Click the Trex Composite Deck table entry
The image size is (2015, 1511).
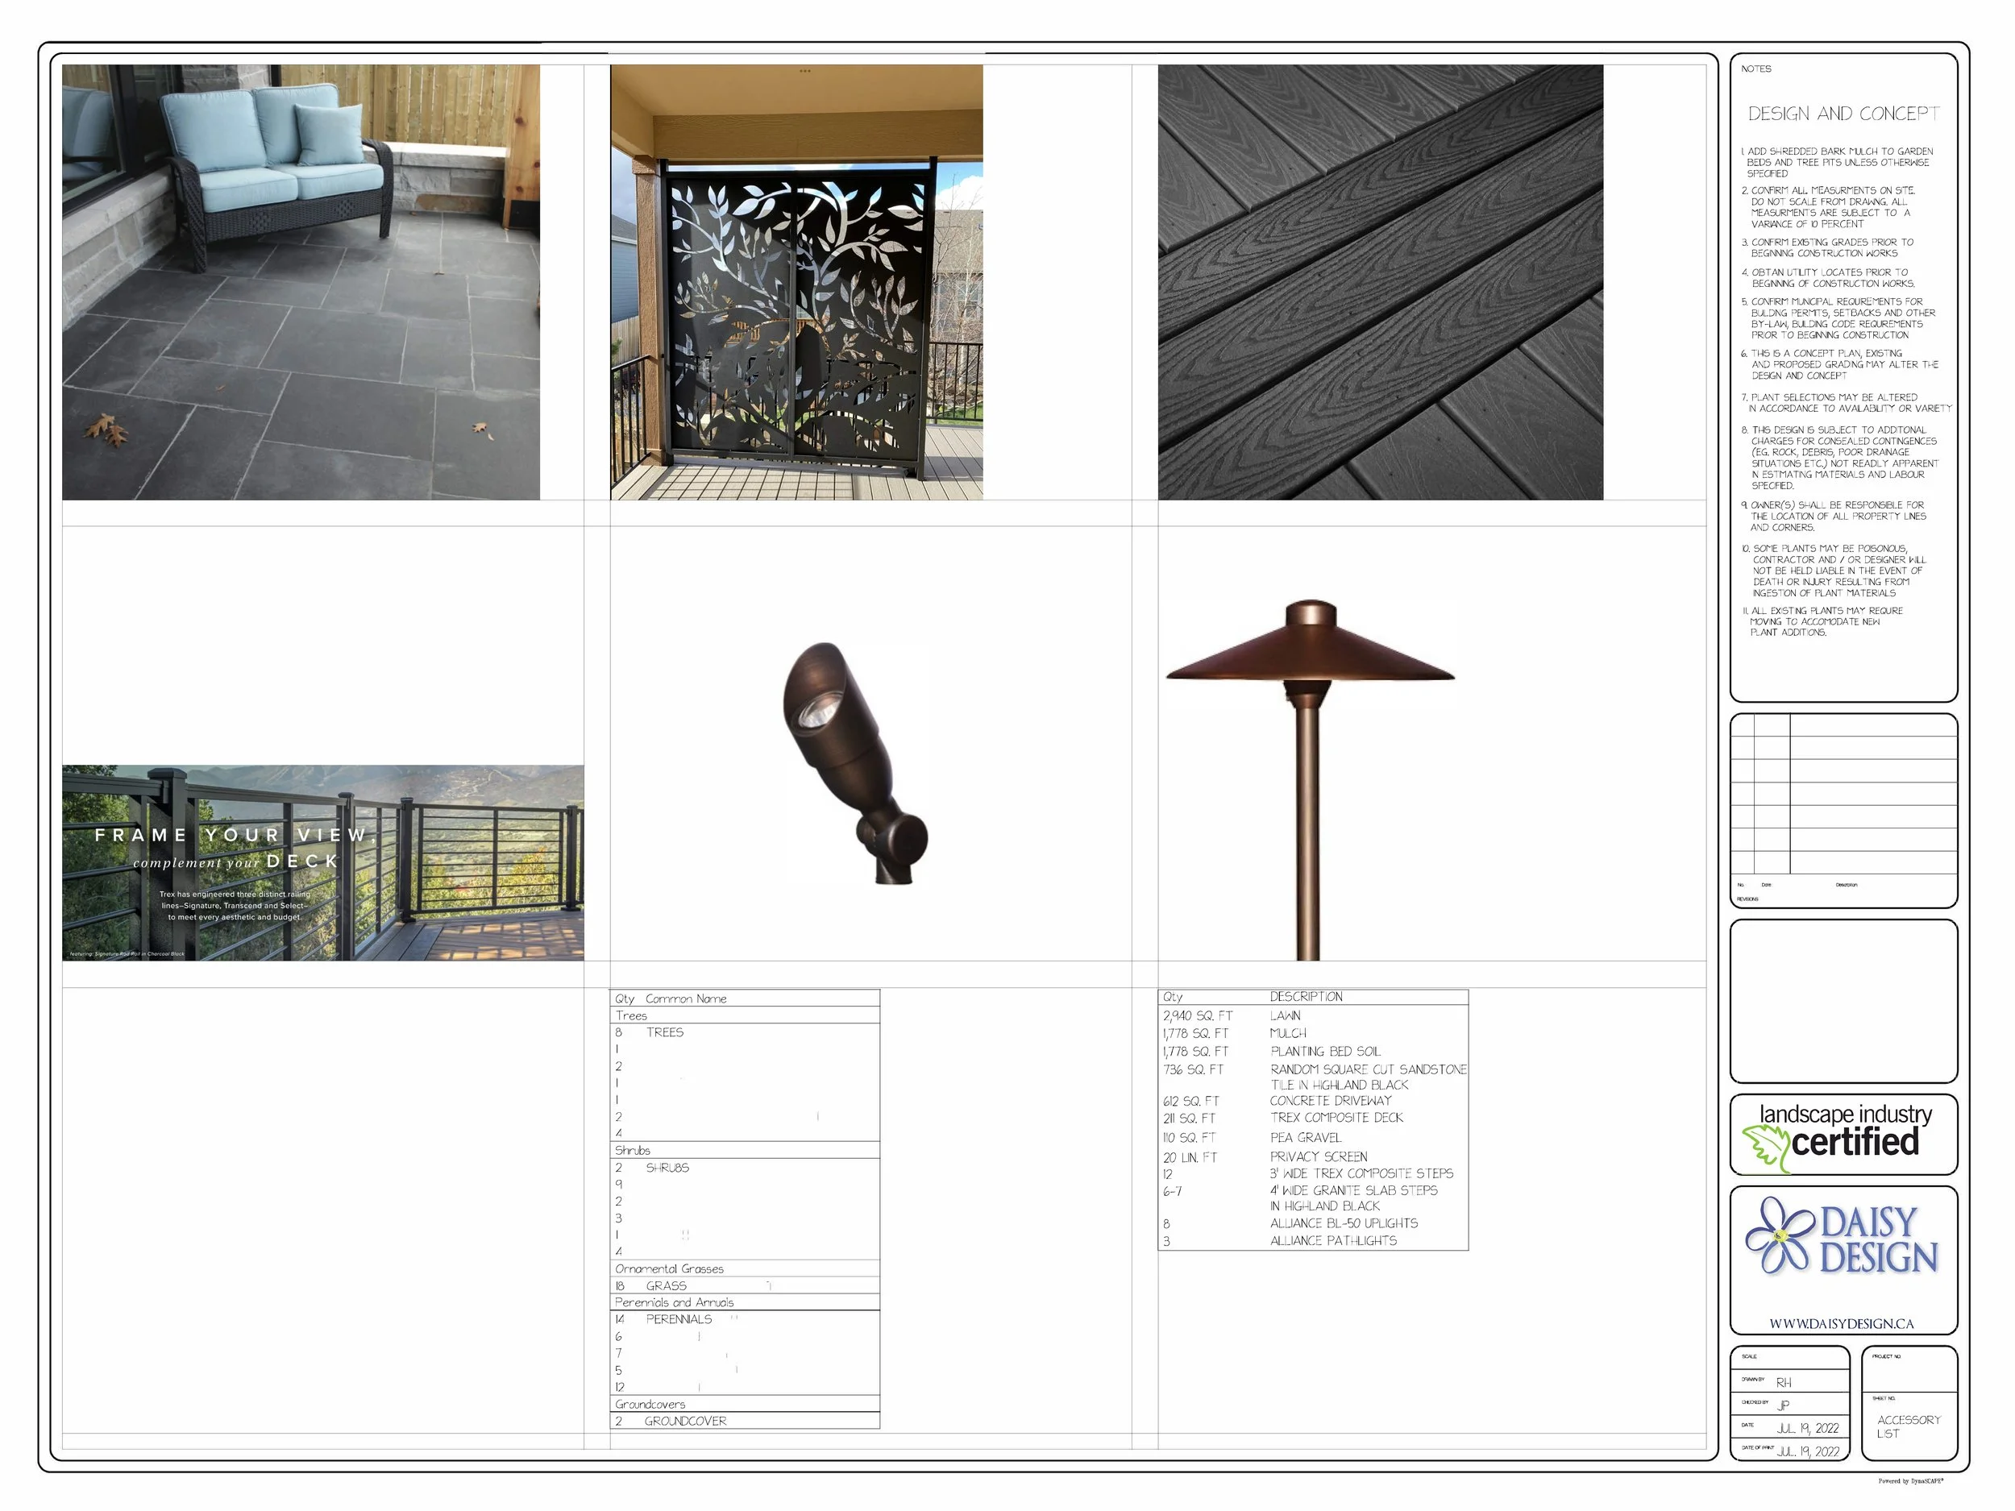(x=1336, y=1118)
